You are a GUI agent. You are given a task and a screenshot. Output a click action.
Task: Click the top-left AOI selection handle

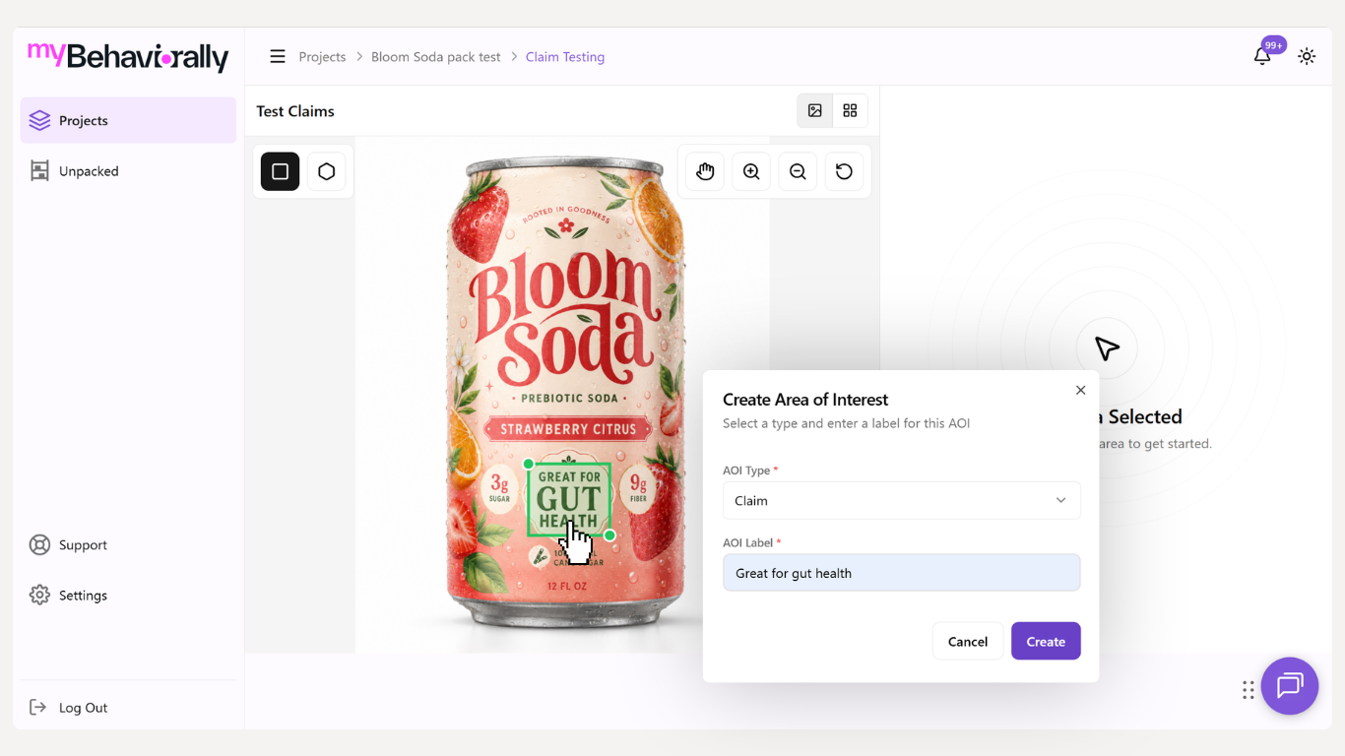[529, 464]
